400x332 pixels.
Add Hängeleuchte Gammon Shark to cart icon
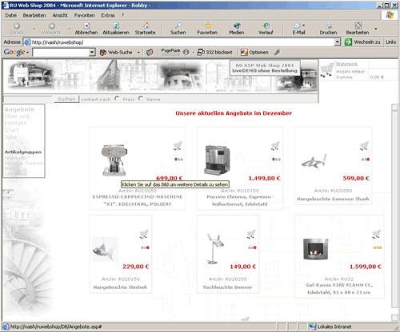tap(365, 146)
